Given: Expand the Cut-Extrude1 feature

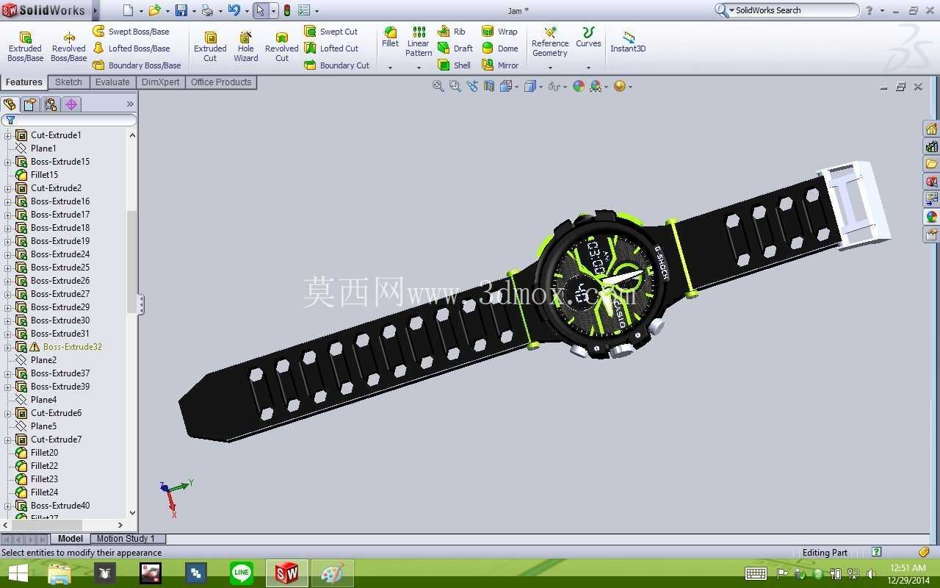Looking at the screenshot, I should 8,135.
